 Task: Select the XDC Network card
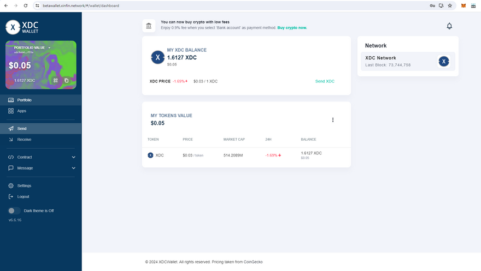tap(408, 62)
